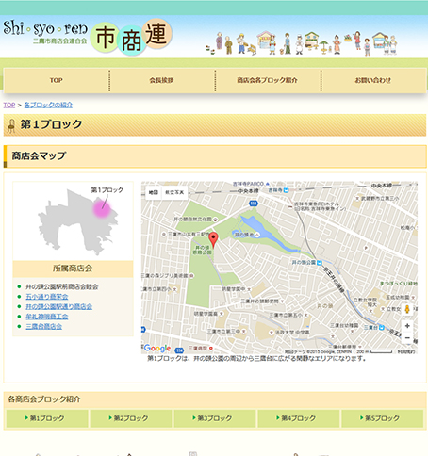The width and height of the screenshot is (428, 456).
Task: Switch map to 航空写真 view
Action: coord(174,192)
